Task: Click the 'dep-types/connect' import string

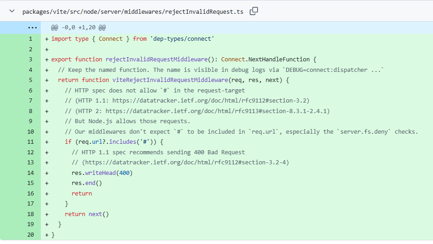Action: tap(182, 39)
